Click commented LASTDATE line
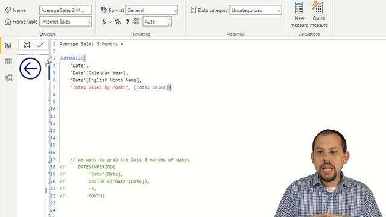386x217 pixels. [x=119, y=181]
